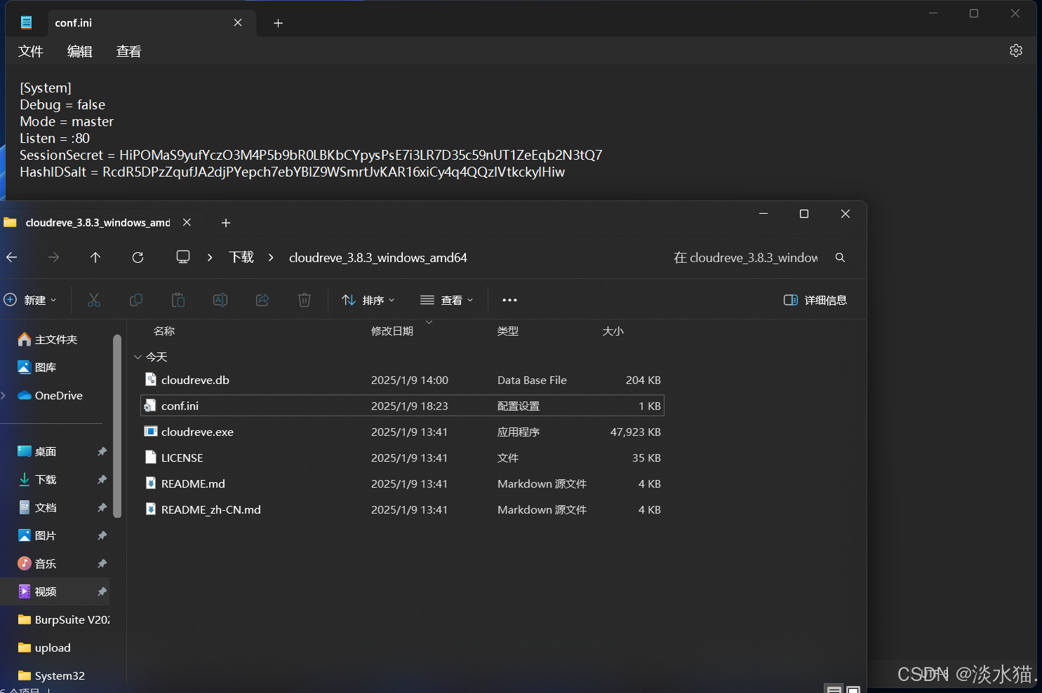Viewport: 1042px width, 693px height.
Task: Open 图片 in the sidebar
Action: tap(37, 535)
